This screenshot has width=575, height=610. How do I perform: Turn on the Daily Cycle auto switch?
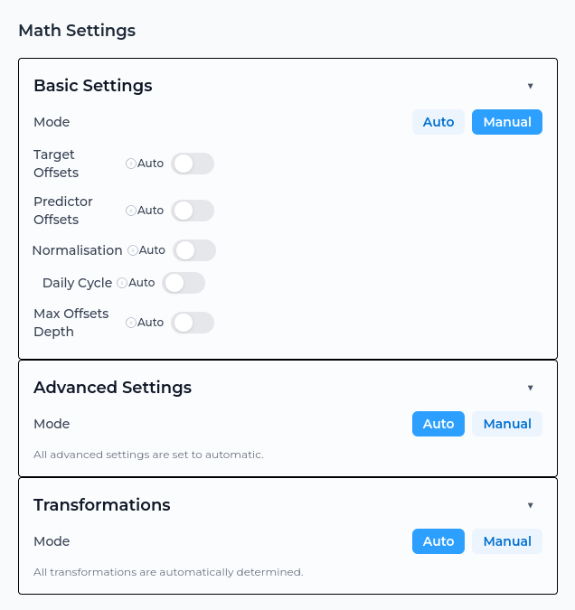[184, 283]
